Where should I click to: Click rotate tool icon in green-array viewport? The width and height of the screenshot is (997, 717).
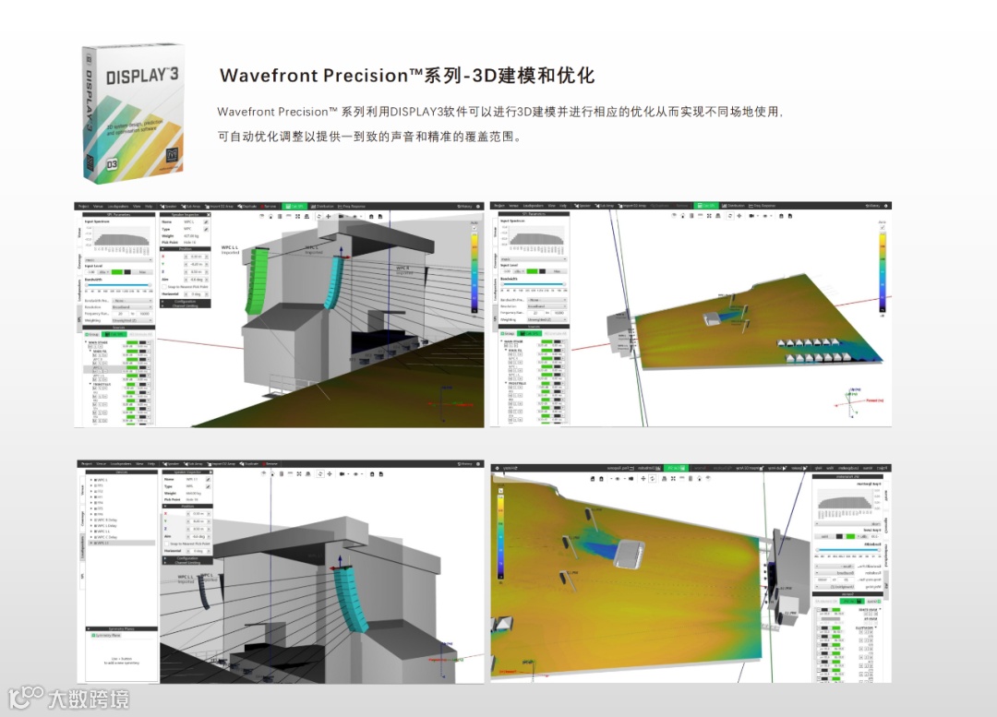click(x=319, y=216)
